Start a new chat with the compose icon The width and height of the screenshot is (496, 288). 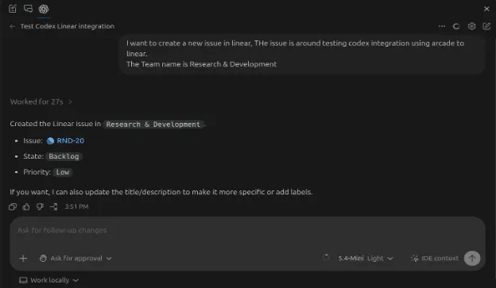pos(486,26)
